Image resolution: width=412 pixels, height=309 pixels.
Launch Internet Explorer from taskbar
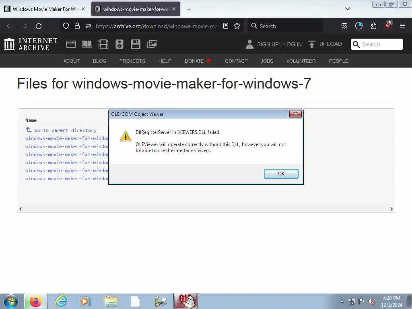[61, 301]
